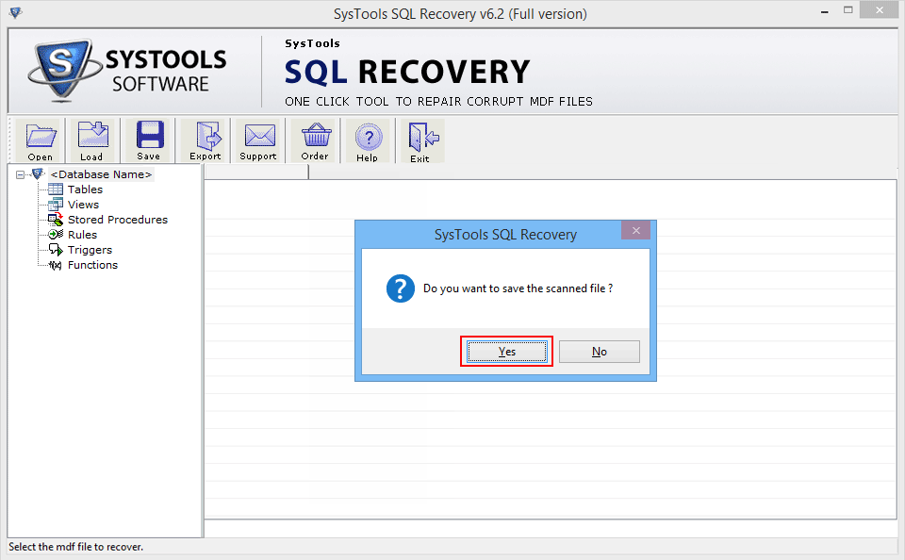Close the SysTools SQL Recovery dialog
Screen dimensions: 905x560
pos(636,230)
